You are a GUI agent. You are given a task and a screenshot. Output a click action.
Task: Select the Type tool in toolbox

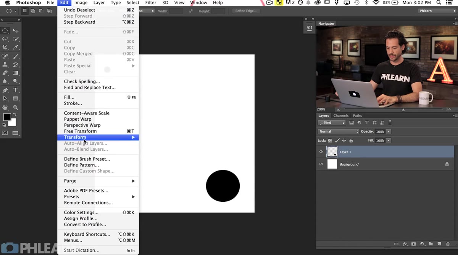click(x=16, y=90)
